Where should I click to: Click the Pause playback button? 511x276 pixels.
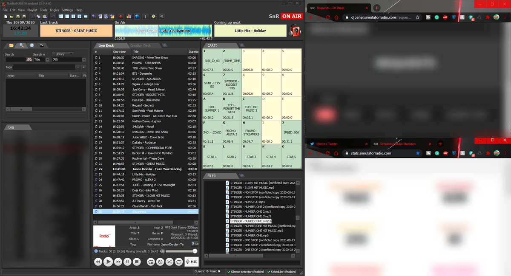[x=127, y=262]
